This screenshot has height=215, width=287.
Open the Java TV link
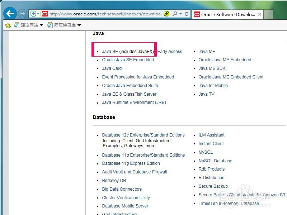coord(207,94)
